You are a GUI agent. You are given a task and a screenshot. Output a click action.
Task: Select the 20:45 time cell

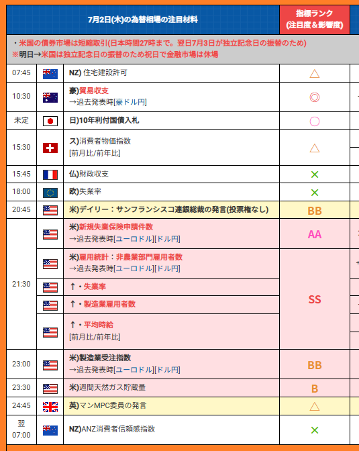[21, 209]
